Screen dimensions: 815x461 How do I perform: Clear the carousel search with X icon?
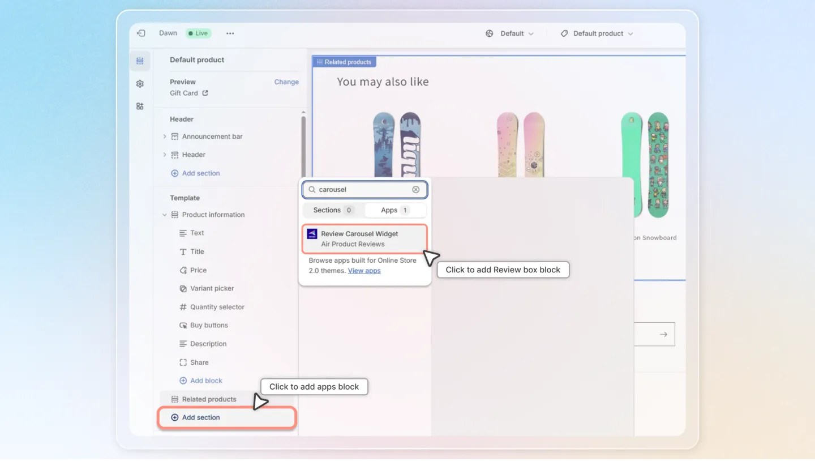416,190
